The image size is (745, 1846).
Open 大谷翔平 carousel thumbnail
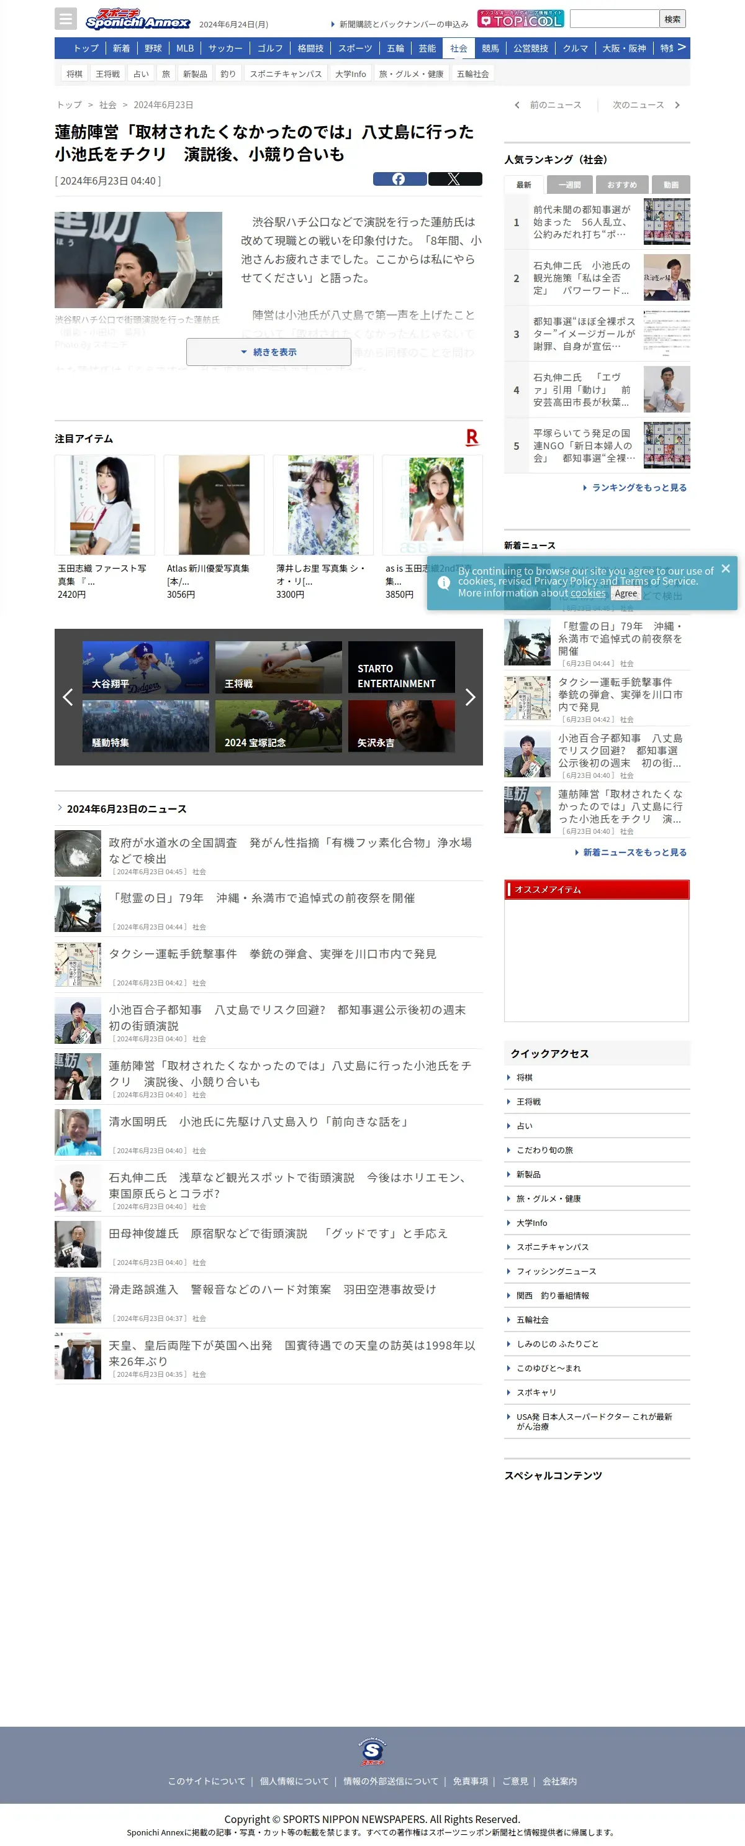[145, 667]
